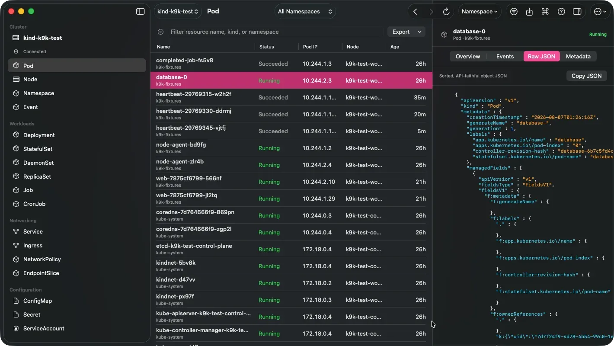Open the Secret resource list
The height and width of the screenshot is (346, 614).
click(x=77, y=314)
